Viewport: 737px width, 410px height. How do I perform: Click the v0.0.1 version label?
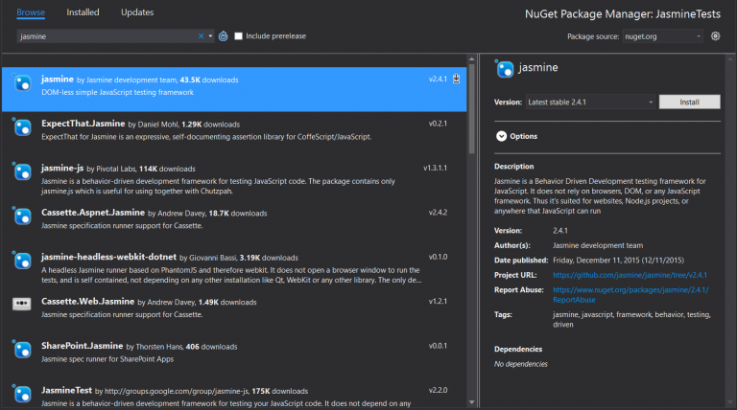point(438,346)
